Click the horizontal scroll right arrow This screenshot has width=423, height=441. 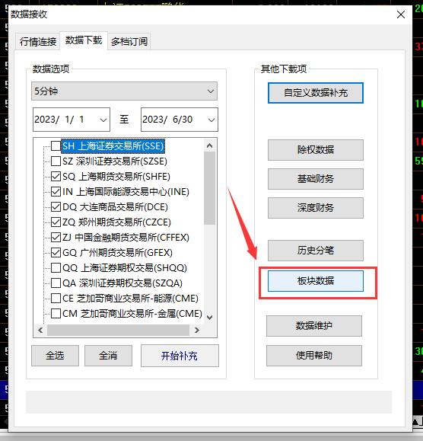click(196, 330)
